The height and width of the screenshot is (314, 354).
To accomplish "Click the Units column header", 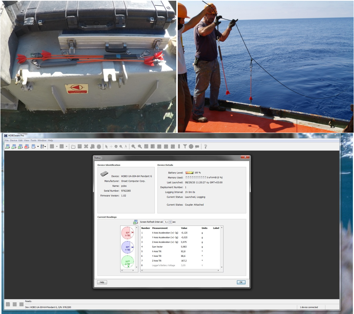I will click(204, 228).
